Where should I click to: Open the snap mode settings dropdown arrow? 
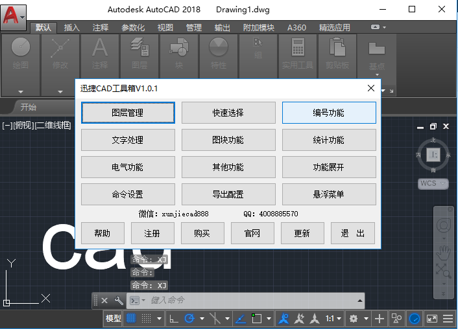[x=159, y=319]
